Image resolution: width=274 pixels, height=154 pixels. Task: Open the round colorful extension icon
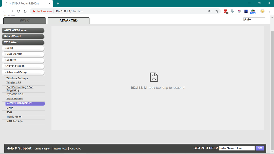(x=239, y=11)
